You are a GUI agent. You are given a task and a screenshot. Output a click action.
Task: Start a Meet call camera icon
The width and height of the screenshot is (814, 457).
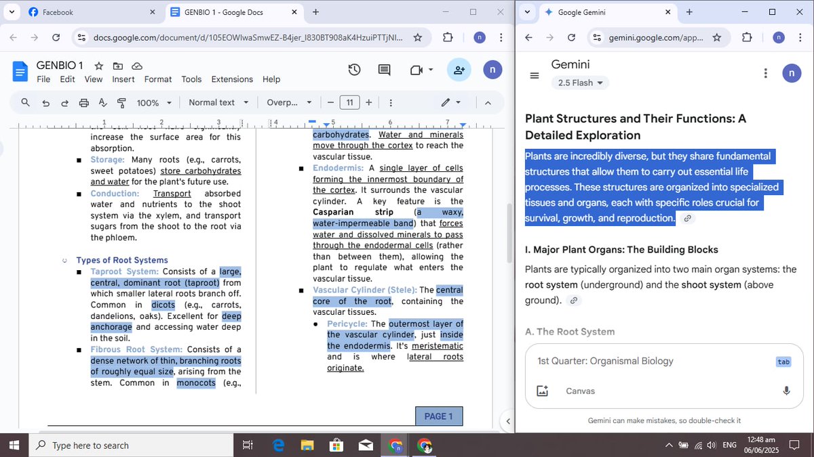[416, 70]
